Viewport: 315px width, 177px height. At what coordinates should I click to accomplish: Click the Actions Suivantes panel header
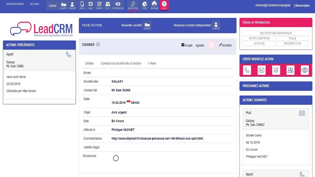[276, 100]
